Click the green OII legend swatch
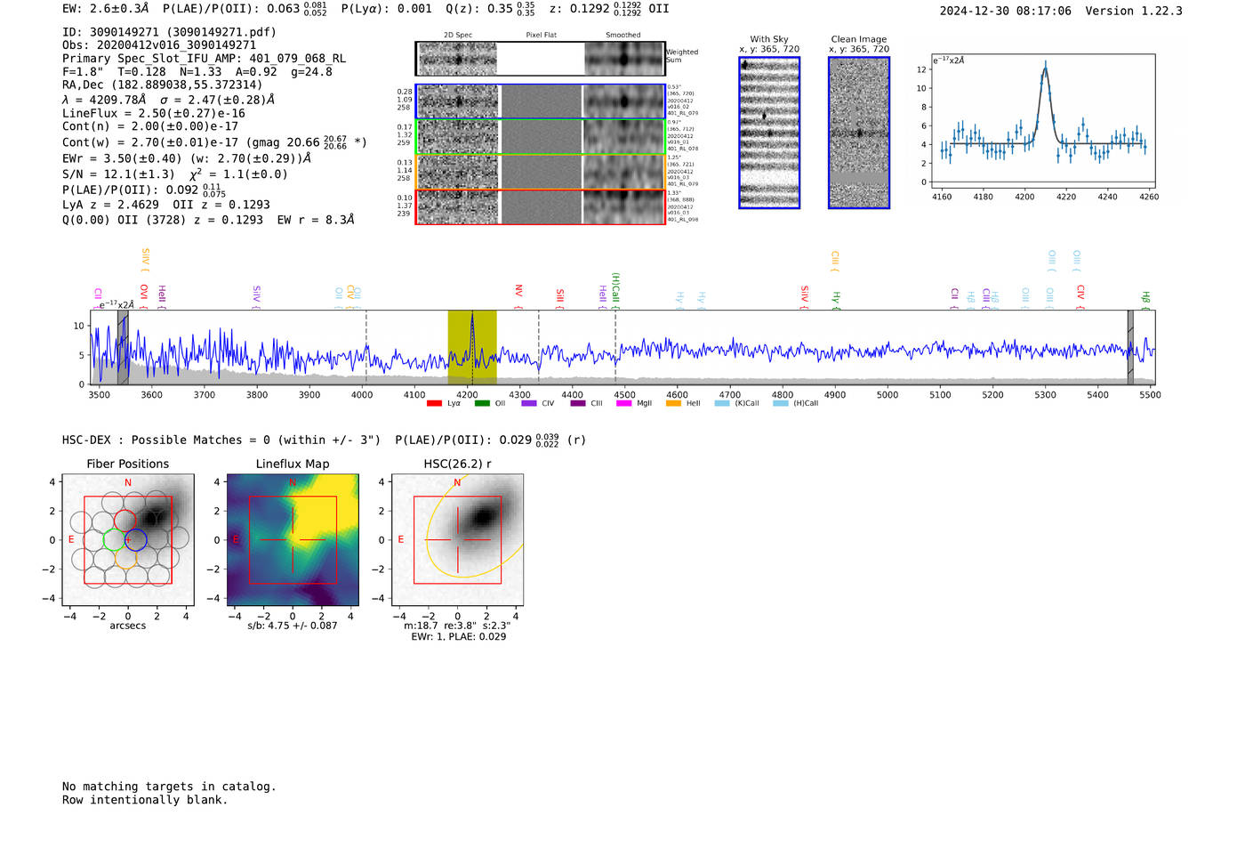Viewport: 1245px width, 848px height. [x=482, y=403]
